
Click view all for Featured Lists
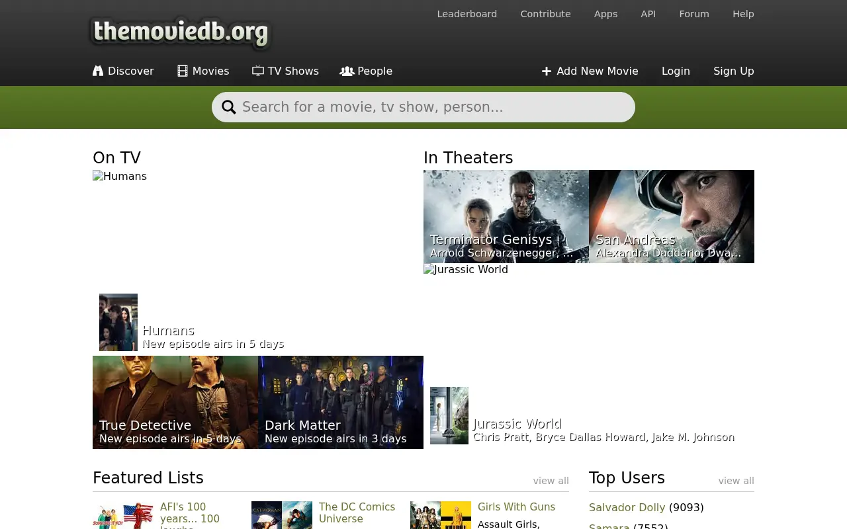pyautogui.click(x=551, y=481)
